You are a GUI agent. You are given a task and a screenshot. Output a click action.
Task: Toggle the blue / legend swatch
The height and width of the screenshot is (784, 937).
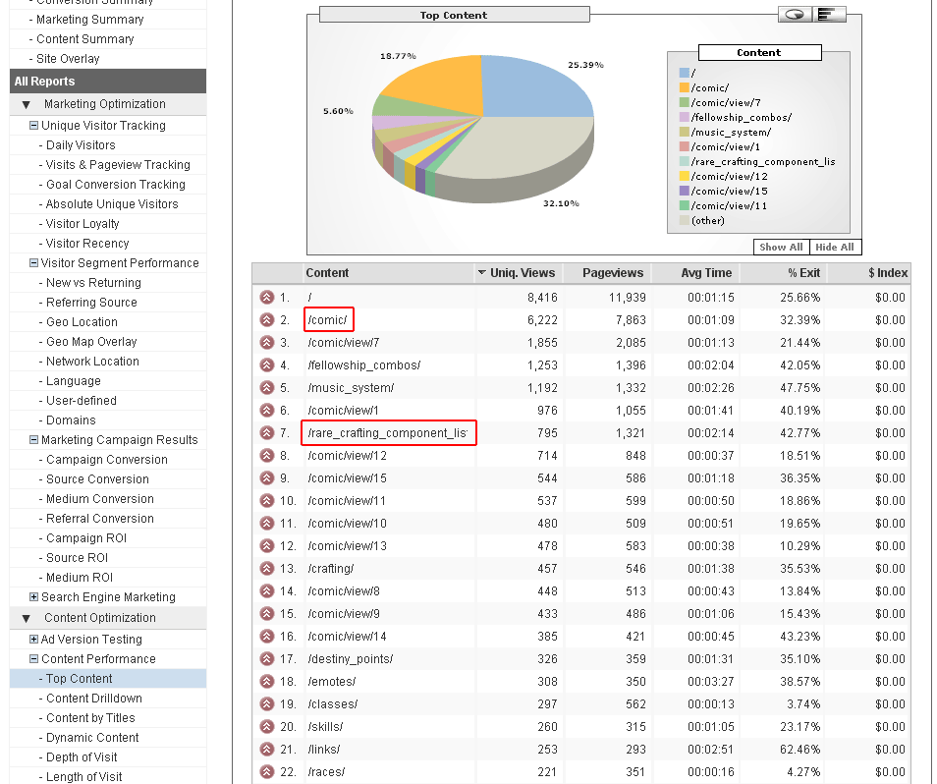685,73
